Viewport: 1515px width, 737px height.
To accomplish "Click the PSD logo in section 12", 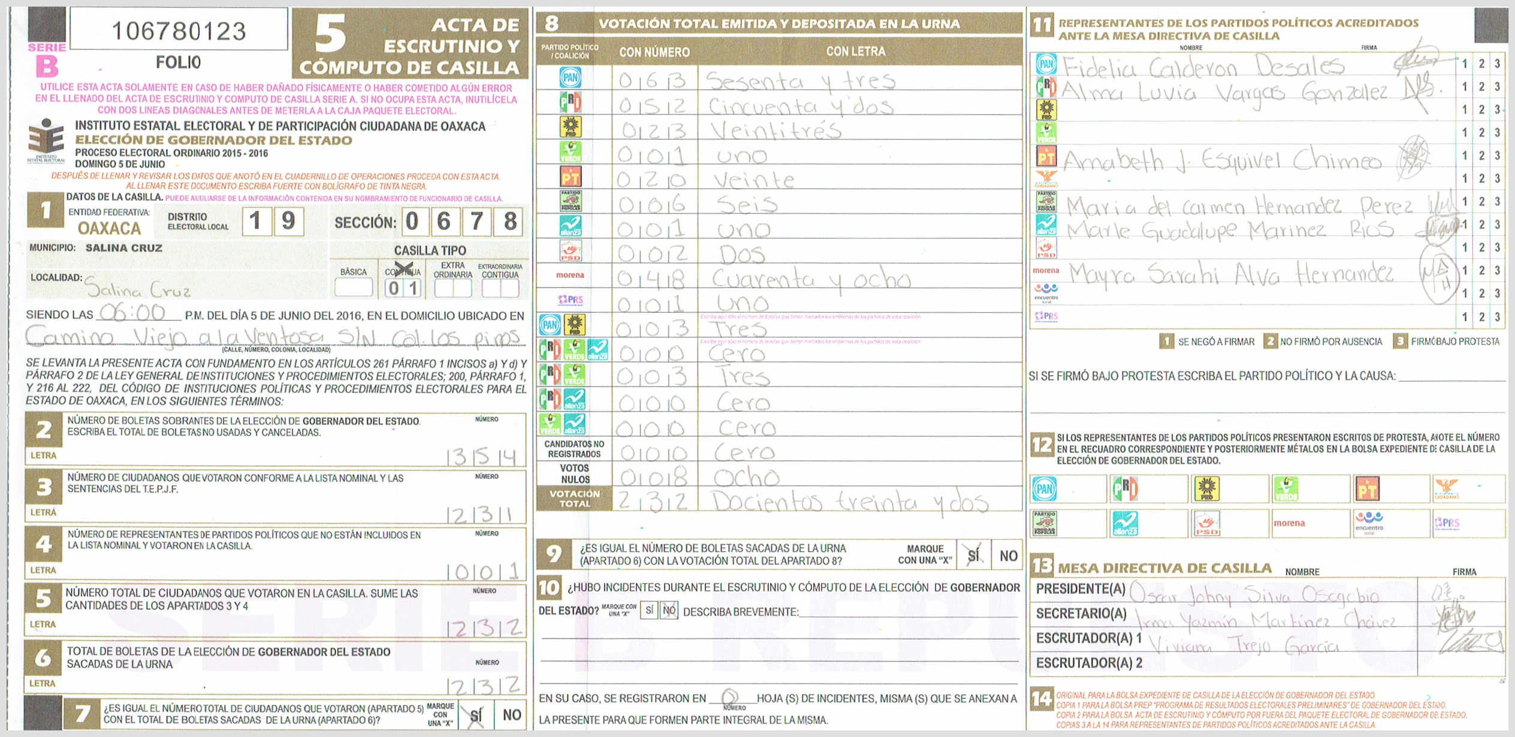I will coord(1206,522).
